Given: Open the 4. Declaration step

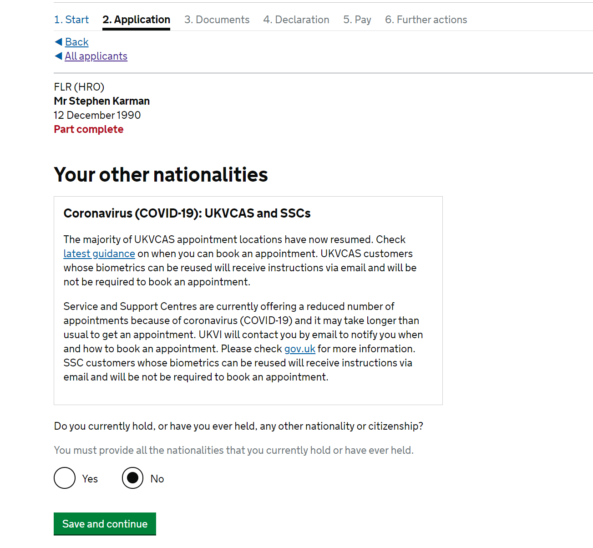Looking at the screenshot, I should pyautogui.click(x=296, y=20).
